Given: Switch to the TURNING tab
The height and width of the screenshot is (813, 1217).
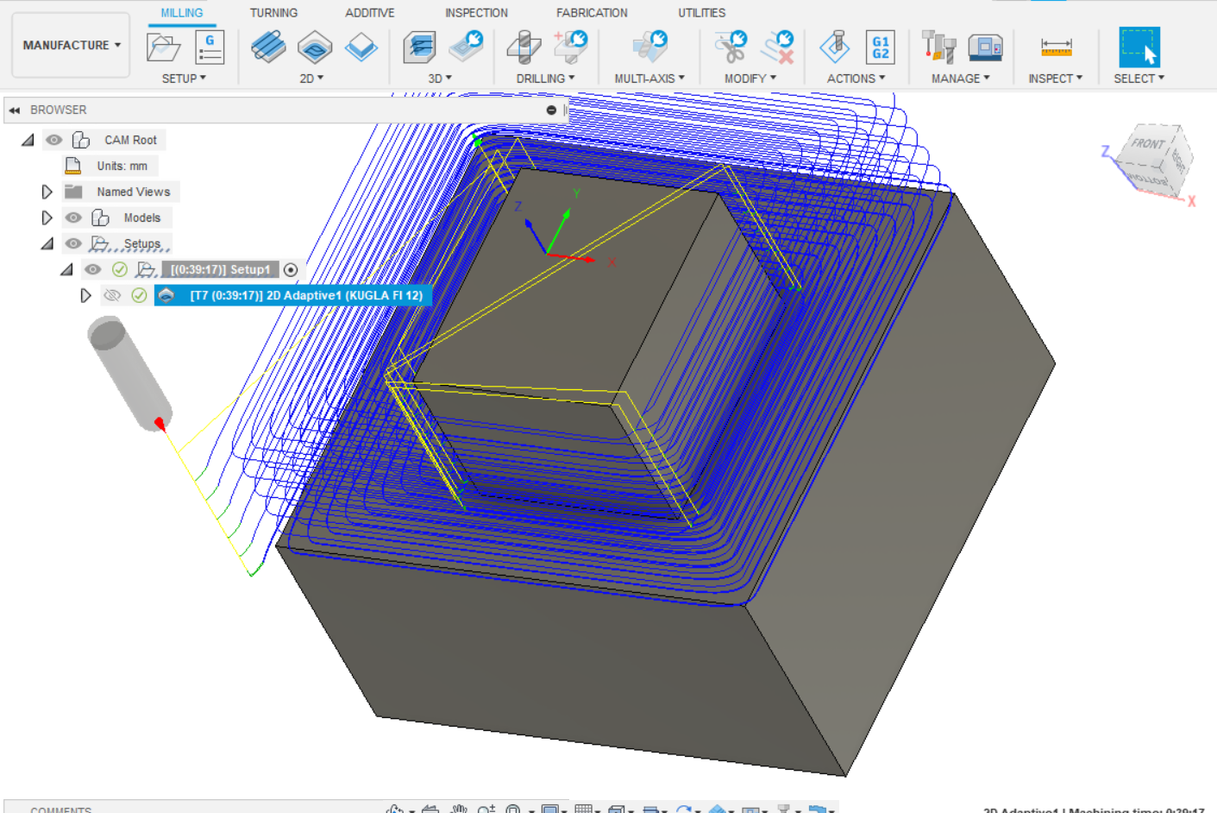Looking at the screenshot, I should [x=273, y=12].
